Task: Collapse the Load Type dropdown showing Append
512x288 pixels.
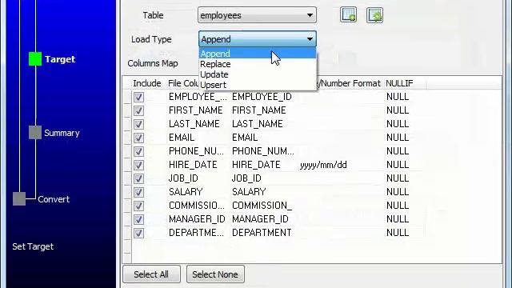Action: (x=258, y=39)
